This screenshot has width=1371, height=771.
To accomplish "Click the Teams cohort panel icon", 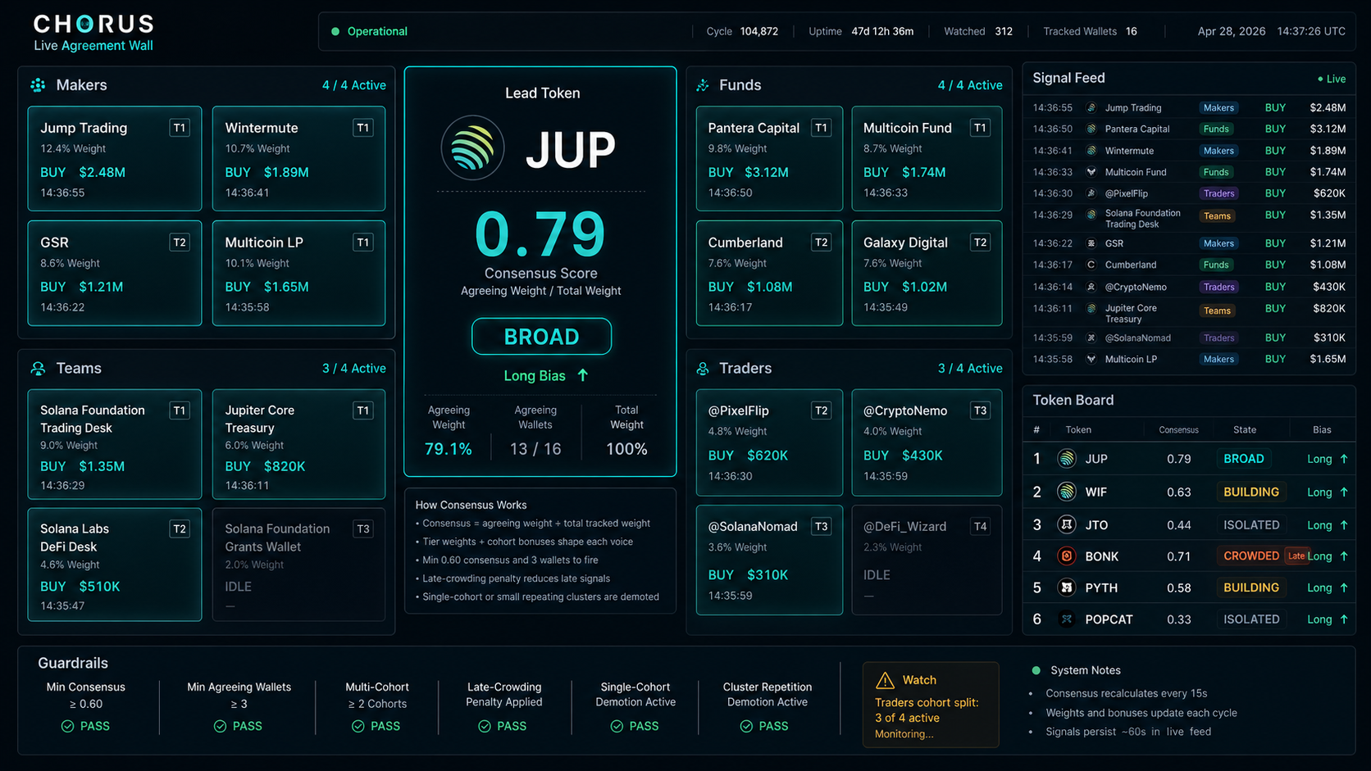I will click(38, 369).
